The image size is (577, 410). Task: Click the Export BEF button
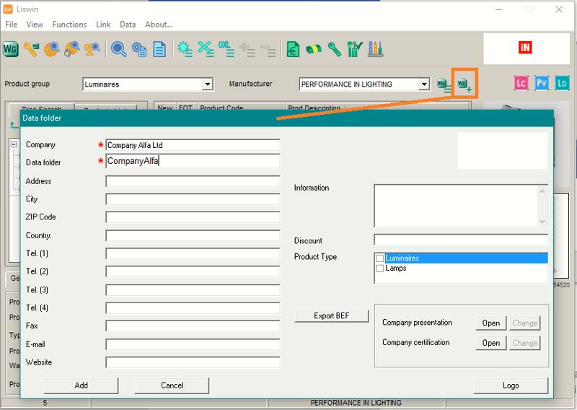(332, 316)
